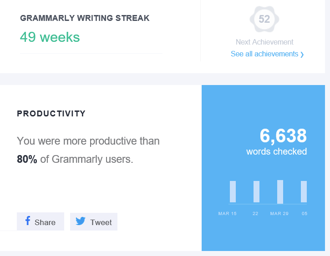Click the 6,638 words checked number
Viewport: 330px width, 256px height.
283,136
